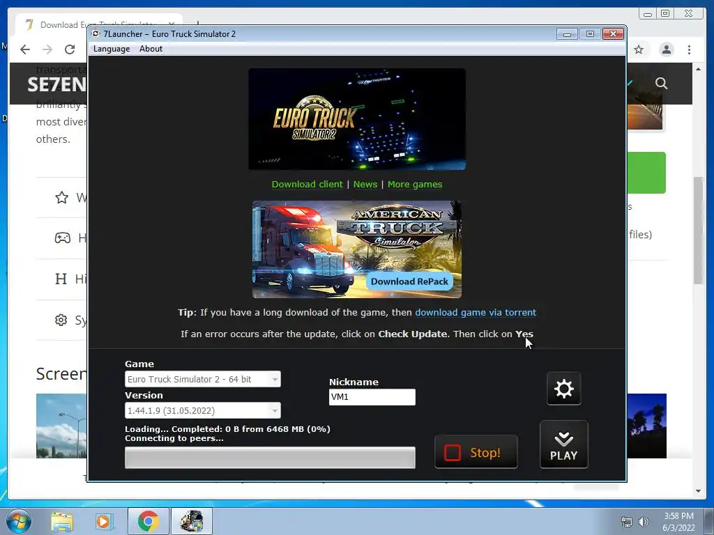This screenshot has height=535, width=714.
Task: Click the SE7EN site logo
Action: [x=56, y=84]
